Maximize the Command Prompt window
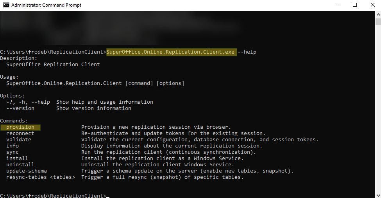Image resolution: width=381 pixels, height=198 pixels. tap(355, 5)
